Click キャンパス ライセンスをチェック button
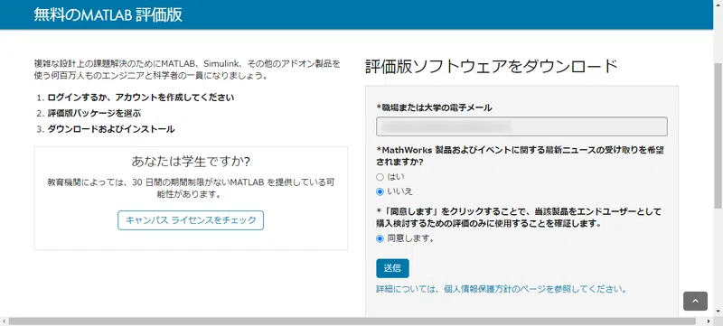This screenshot has width=723, height=326. point(191,220)
